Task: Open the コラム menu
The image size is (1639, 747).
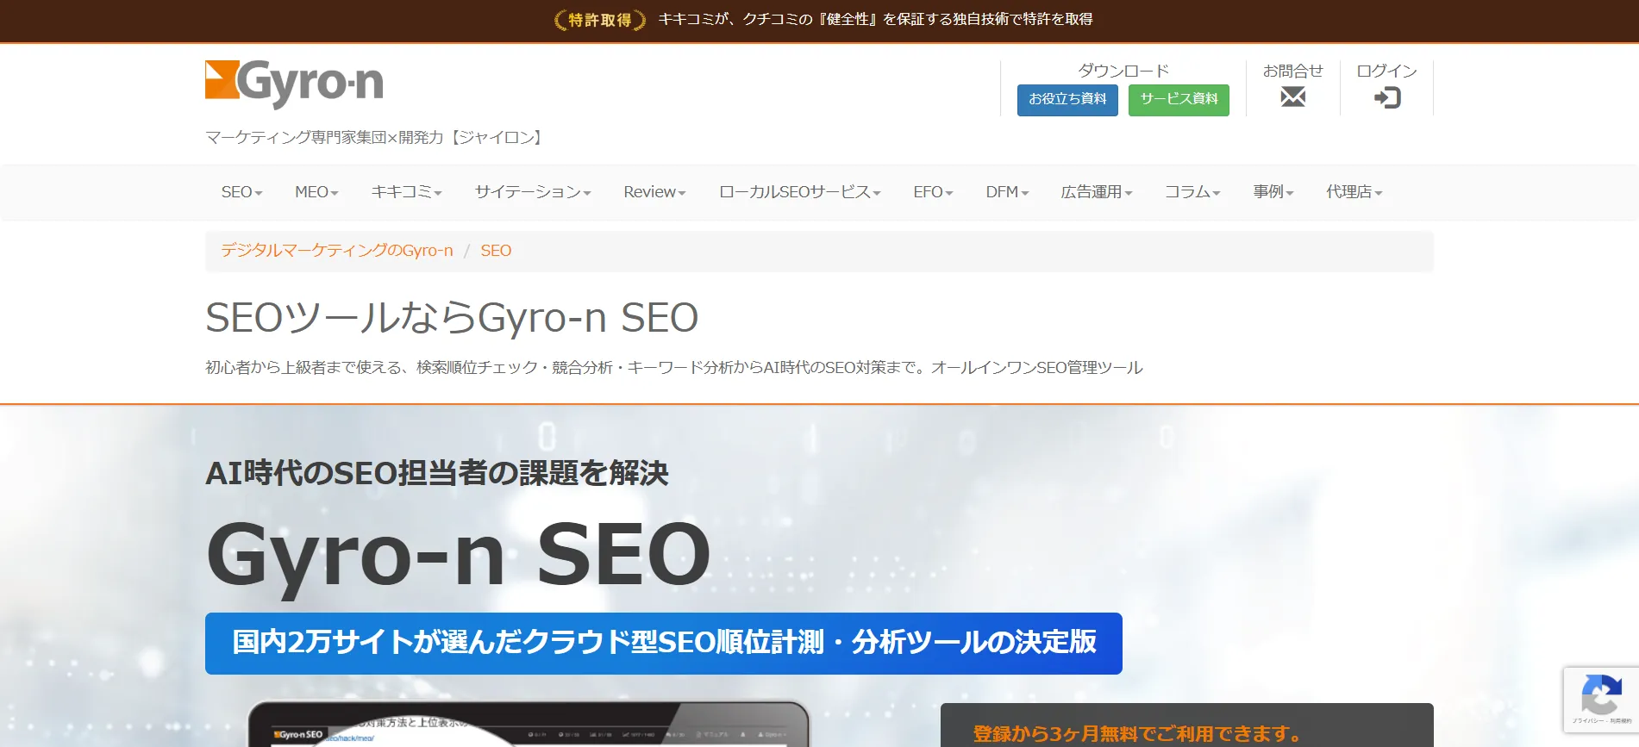Action: (1192, 192)
